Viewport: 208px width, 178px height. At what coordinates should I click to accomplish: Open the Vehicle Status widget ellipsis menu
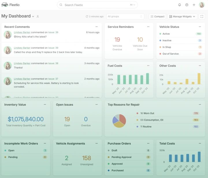tap(200, 27)
